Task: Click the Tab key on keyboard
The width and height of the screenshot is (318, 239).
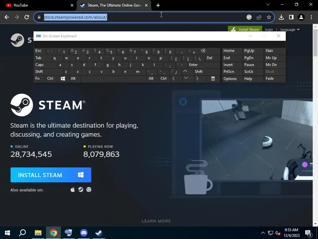Action: click(x=42, y=58)
